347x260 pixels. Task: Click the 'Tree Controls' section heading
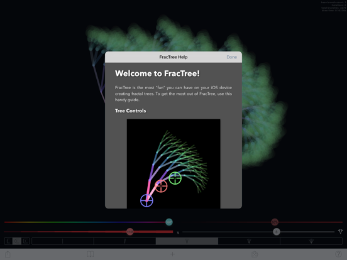130,111
